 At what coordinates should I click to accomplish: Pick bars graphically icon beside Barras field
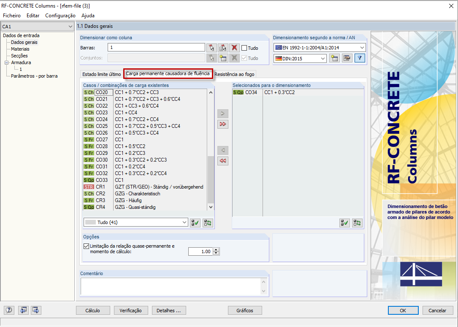pyautogui.click(x=211, y=48)
